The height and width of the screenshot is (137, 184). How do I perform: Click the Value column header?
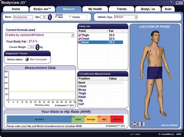(x=115, y=78)
